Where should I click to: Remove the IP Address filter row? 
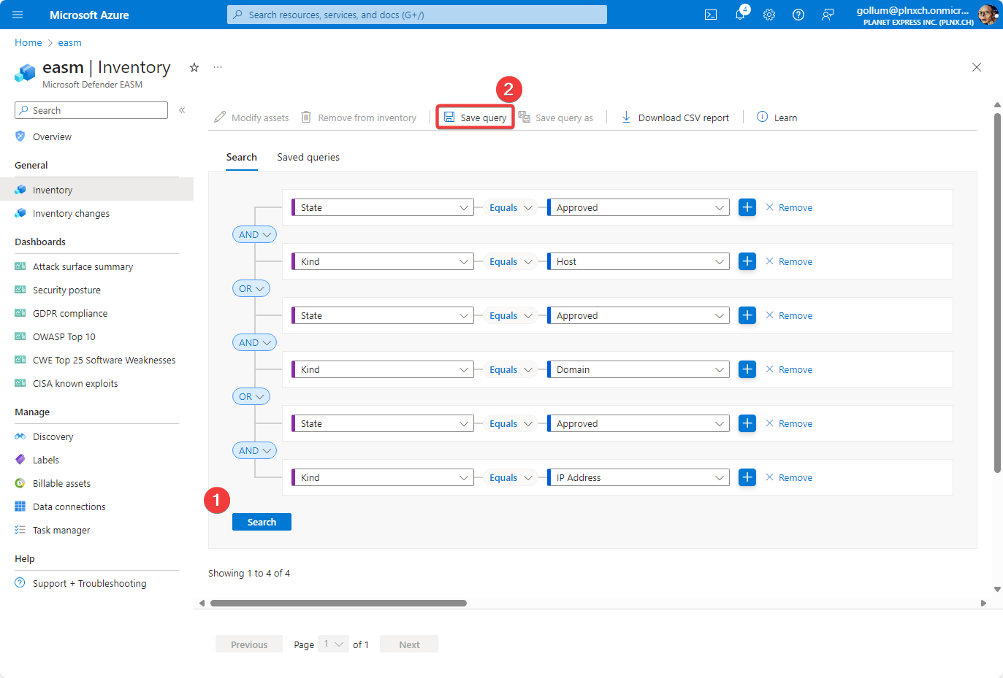[x=789, y=477]
